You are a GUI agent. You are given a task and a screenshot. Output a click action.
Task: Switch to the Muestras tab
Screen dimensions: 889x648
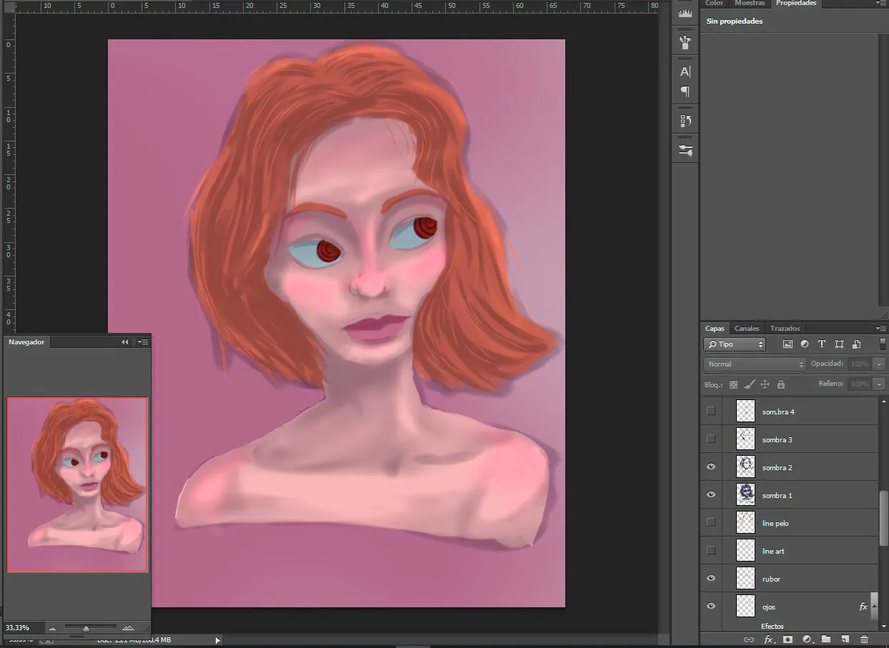tap(750, 4)
